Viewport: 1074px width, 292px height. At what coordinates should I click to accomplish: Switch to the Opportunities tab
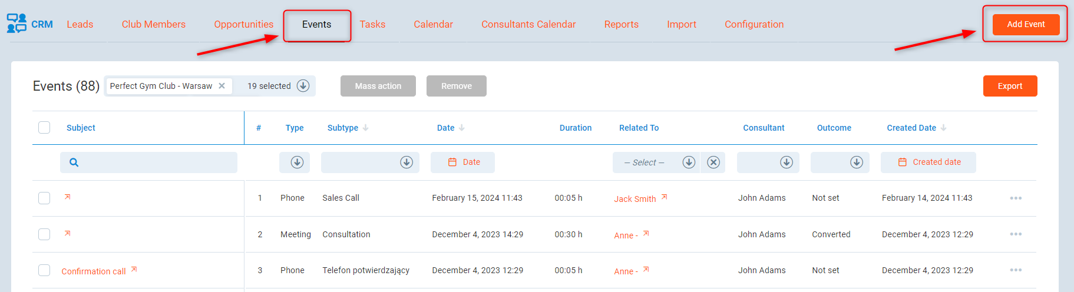pos(243,24)
